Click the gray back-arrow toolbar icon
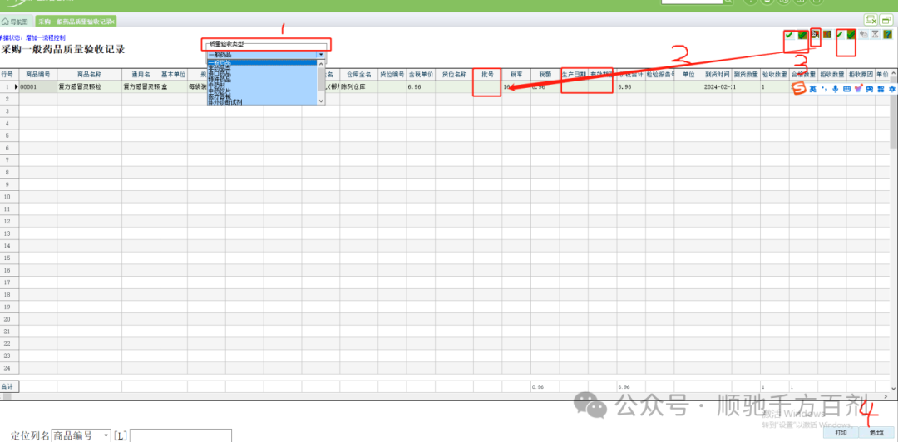The image size is (898, 442). tap(864, 35)
